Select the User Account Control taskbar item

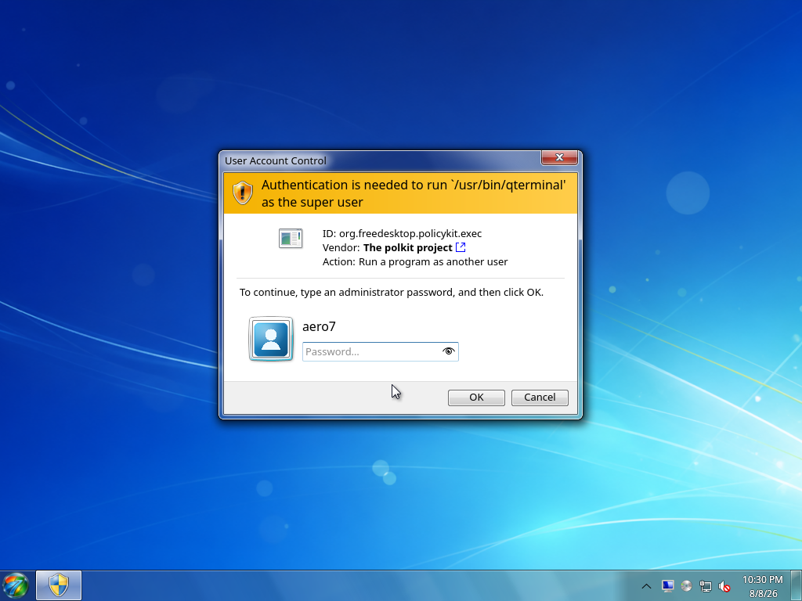coord(58,585)
